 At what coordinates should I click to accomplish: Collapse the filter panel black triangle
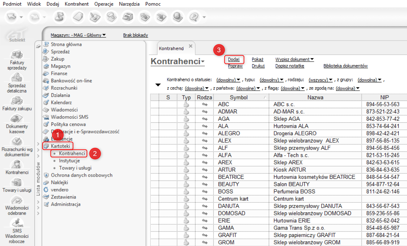click(x=158, y=85)
